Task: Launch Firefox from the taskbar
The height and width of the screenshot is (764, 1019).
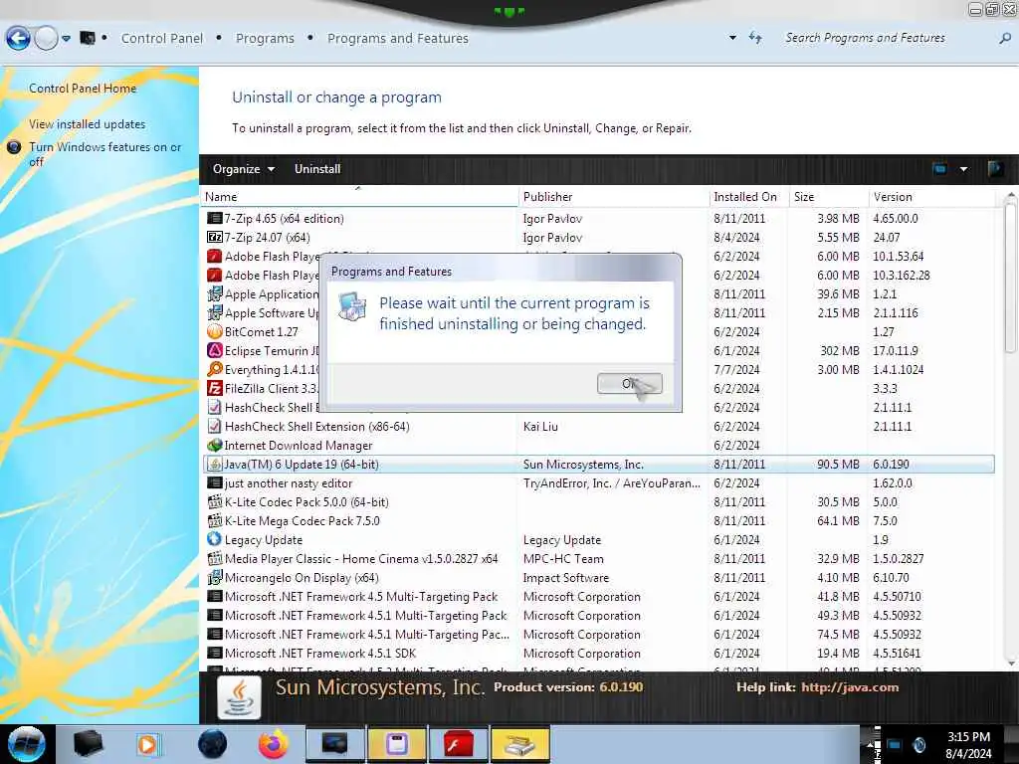Action: pyautogui.click(x=274, y=744)
